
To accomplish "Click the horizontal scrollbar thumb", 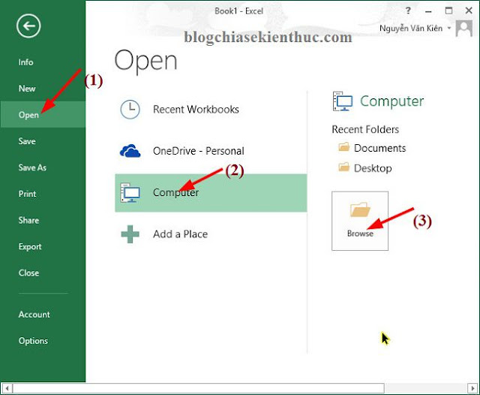I will [x=198, y=388].
